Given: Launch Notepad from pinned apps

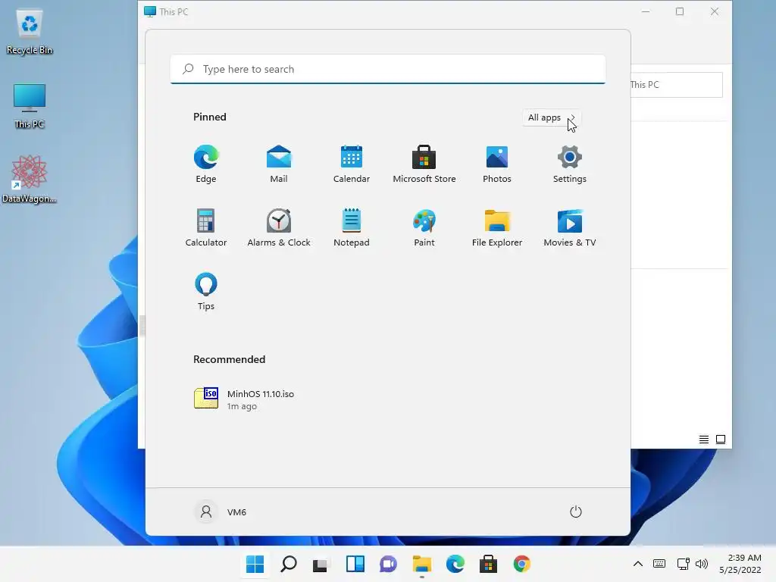Looking at the screenshot, I should pos(352,227).
